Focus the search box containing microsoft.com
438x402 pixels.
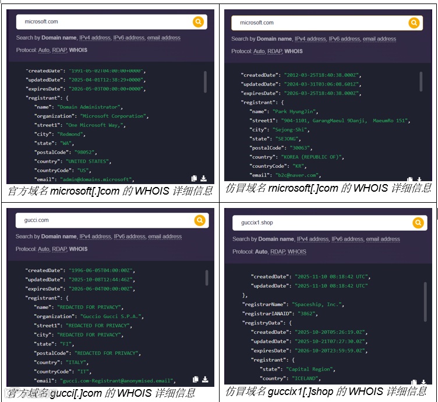point(112,22)
